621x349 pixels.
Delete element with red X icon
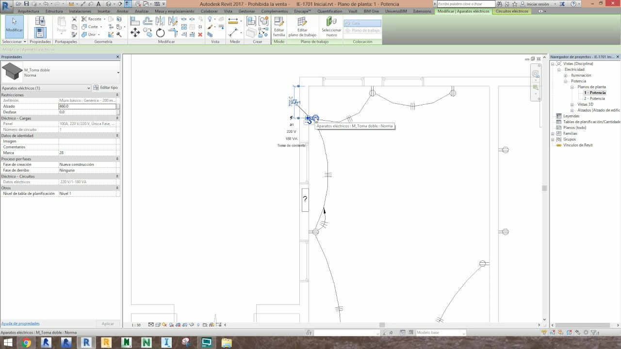pos(200,34)
